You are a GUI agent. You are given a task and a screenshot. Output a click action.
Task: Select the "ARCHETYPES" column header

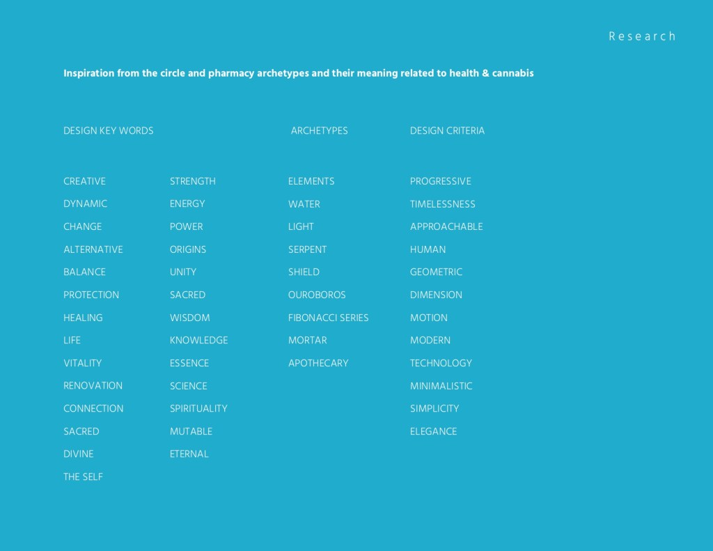pos(319,131)
